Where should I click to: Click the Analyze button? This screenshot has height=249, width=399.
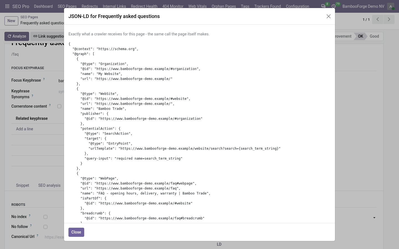click(17, 36)
